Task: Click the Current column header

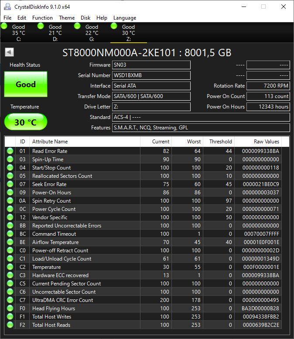Action: pos(156,142)
